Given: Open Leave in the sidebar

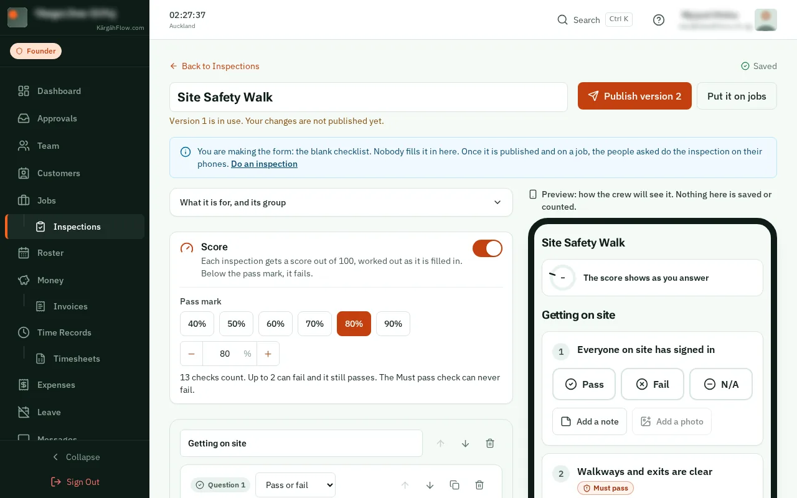Looking at the screenshot, I should tap(75, 412).
